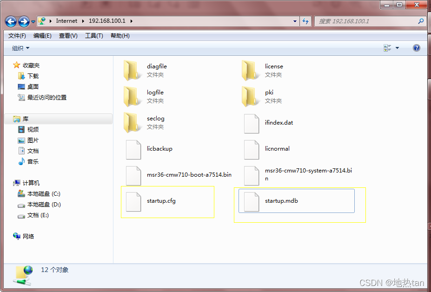Change view with the view mode icon
Image resolution: width=431 pixels, height=292 pixels.
point(387,48)
